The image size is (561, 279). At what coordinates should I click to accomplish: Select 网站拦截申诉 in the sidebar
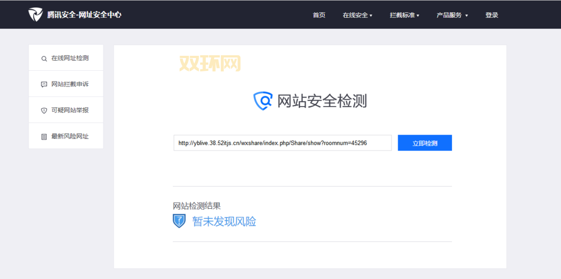coord(66,84)
